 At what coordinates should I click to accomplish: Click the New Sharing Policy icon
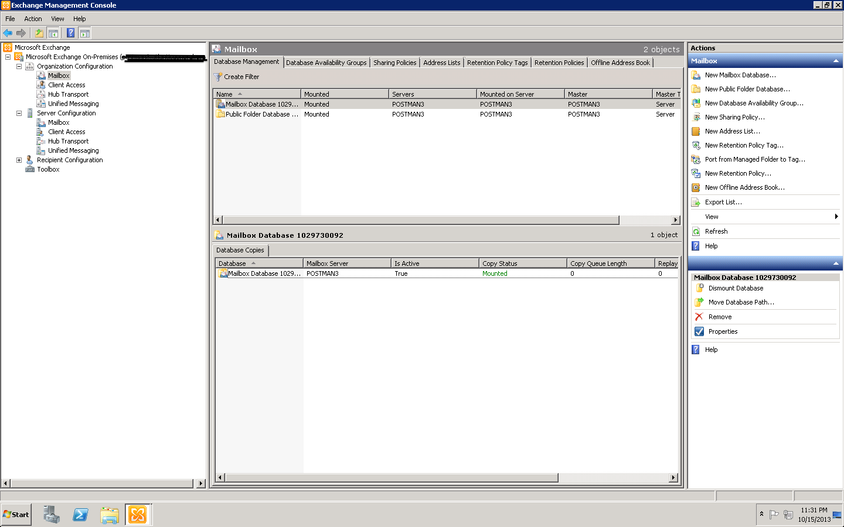pyautogui.click(x=696, y=117)
